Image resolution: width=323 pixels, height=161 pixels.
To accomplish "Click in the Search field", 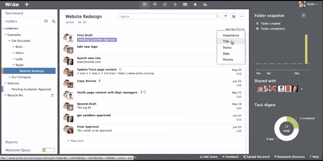I will tap(169, 16).
